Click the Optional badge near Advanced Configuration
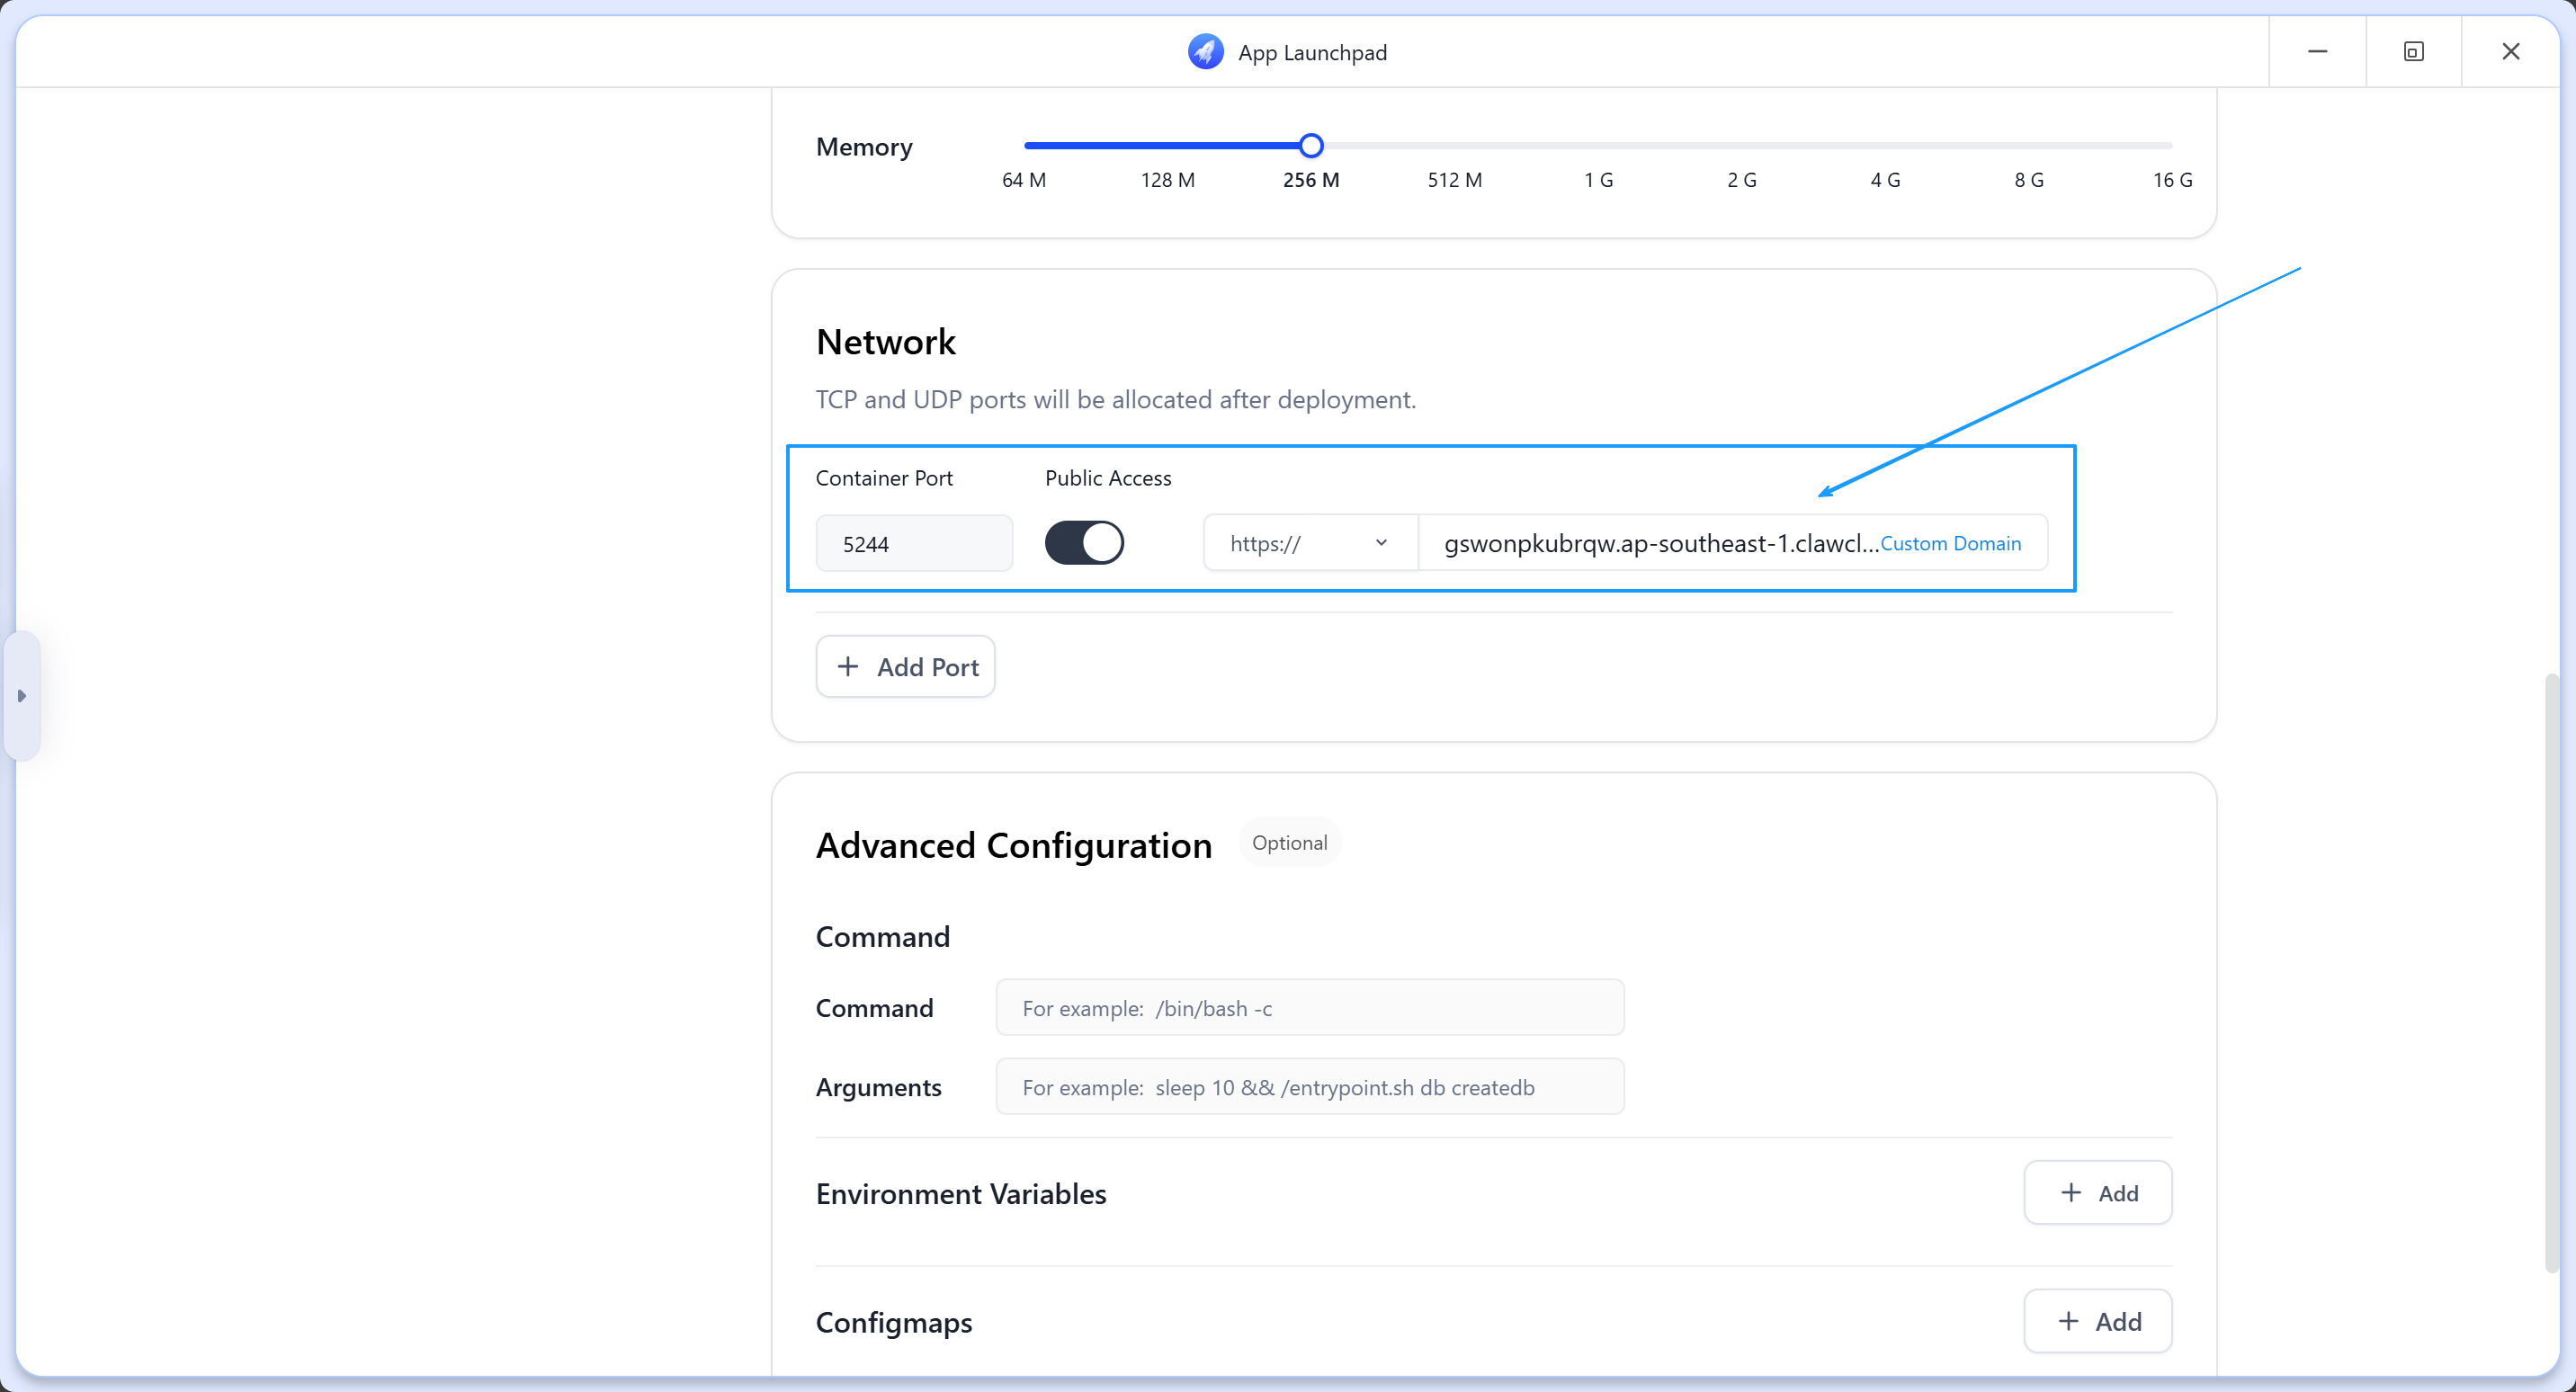The height and width of the screenshot is (1392, 2576). click(1289, 842)
